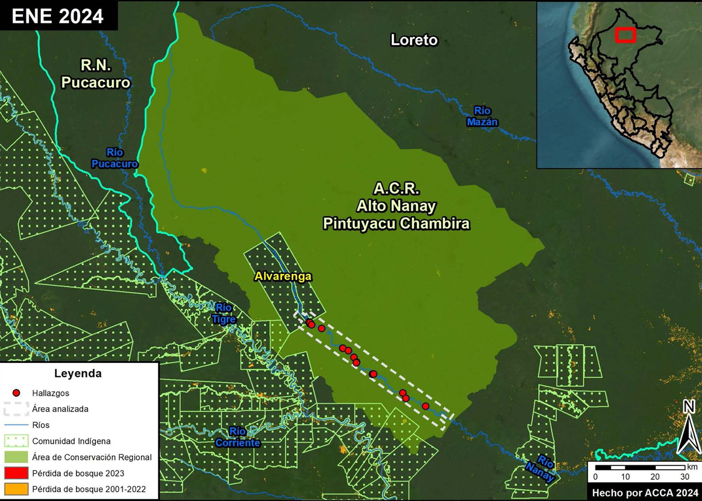The width and height of the screenshot is (702, 501).
Task: Click the Ríos blue line legend symbol
Action: pos(17,425)
